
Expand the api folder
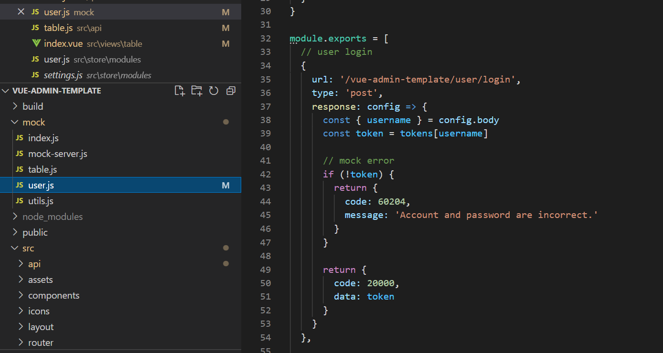tap(120, 264)
